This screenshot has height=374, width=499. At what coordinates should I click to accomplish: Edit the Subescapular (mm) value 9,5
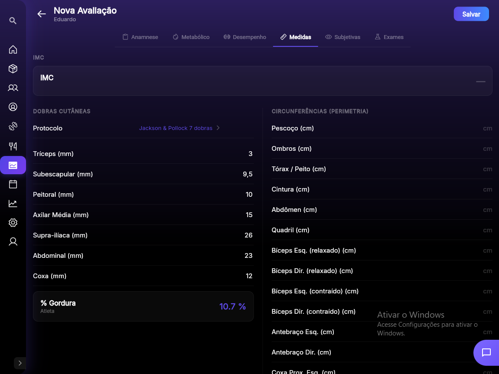coord(248,174)
